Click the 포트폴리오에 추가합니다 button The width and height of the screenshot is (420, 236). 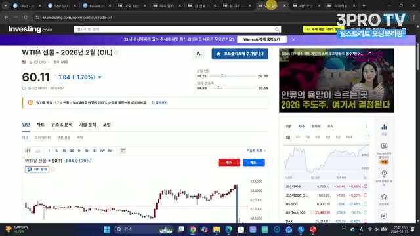240,54
